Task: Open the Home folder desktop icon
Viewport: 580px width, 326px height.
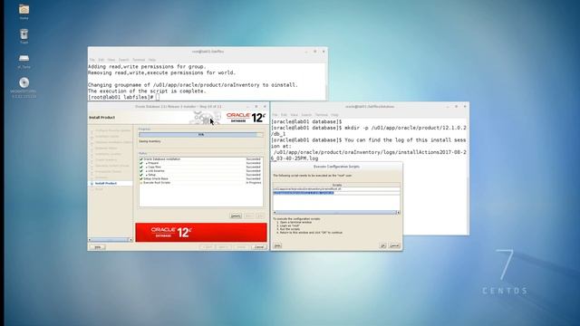Action: (x=24, y=9)
